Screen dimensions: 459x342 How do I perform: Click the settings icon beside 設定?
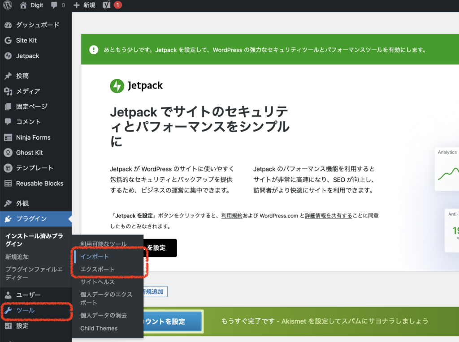pyautogui.click(x=8, y=325)
